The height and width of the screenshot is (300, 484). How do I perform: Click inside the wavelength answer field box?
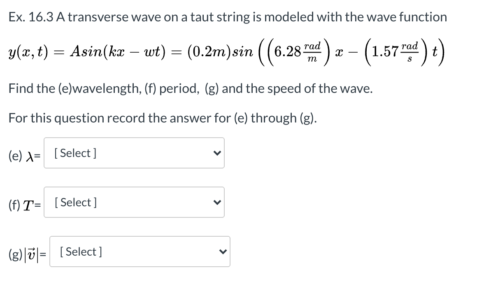click(x=134, y=153)
